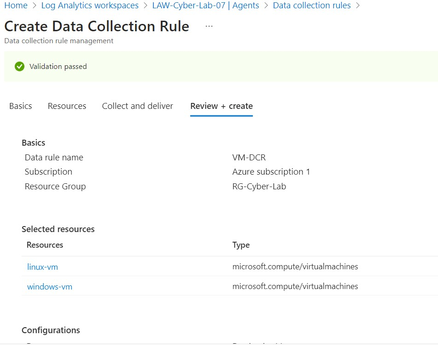Open the Data collection rules breadcrumb
438x352 pixels.
click(312, 6)
